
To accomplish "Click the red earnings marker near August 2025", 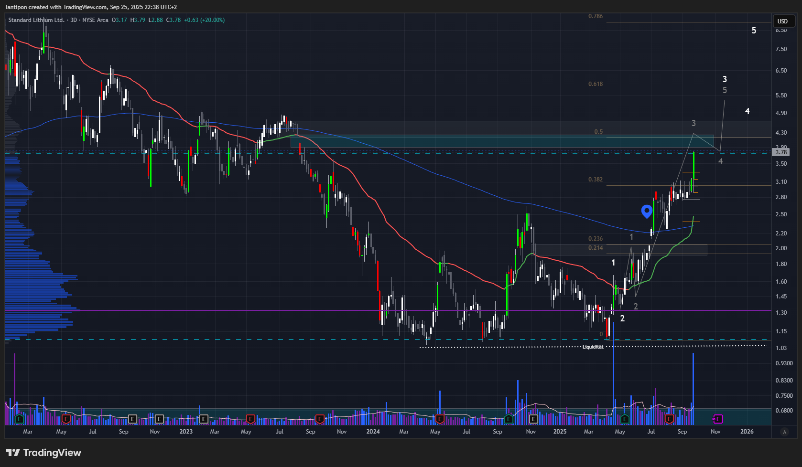I will [x=669, y=419].
